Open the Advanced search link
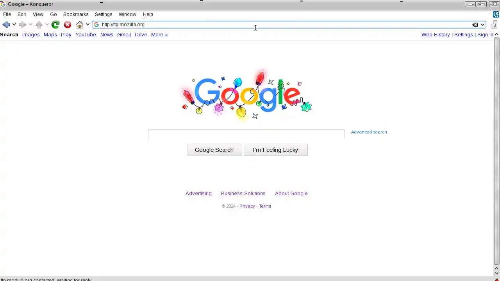 click(x=369, y=132)
